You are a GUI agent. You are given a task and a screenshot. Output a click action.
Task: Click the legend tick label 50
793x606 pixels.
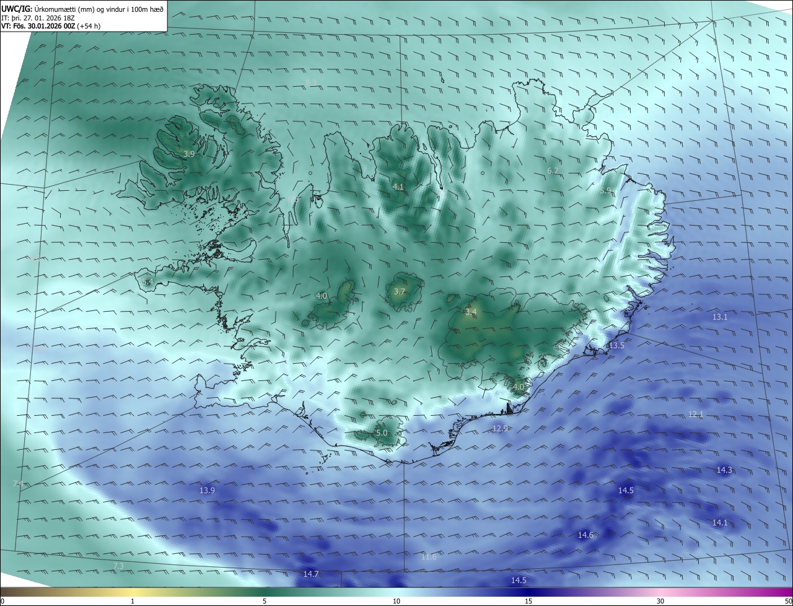pyautogui.click(x=788, y=601)
